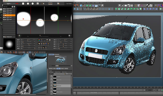Click the Go to Start playback button
The width and height of the screenshot is (163, 96).
pyautogui.click(x=154, y=90)
